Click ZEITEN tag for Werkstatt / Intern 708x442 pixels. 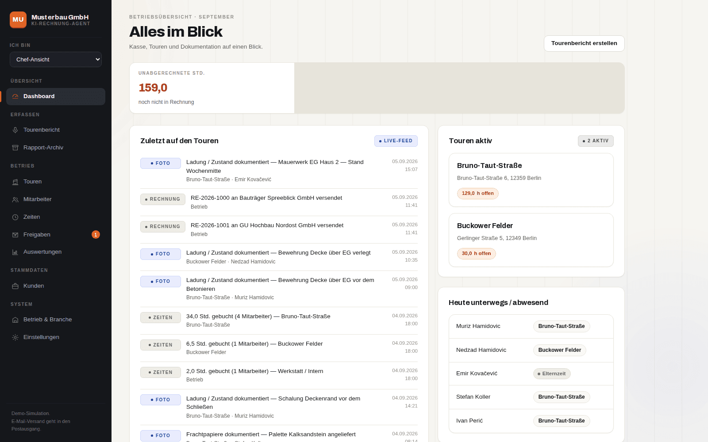161,373
